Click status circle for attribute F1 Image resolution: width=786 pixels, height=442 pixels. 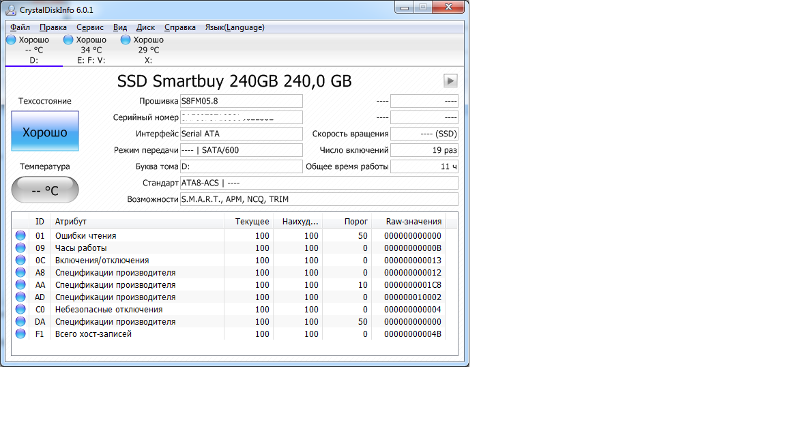(x=20, y=334)
